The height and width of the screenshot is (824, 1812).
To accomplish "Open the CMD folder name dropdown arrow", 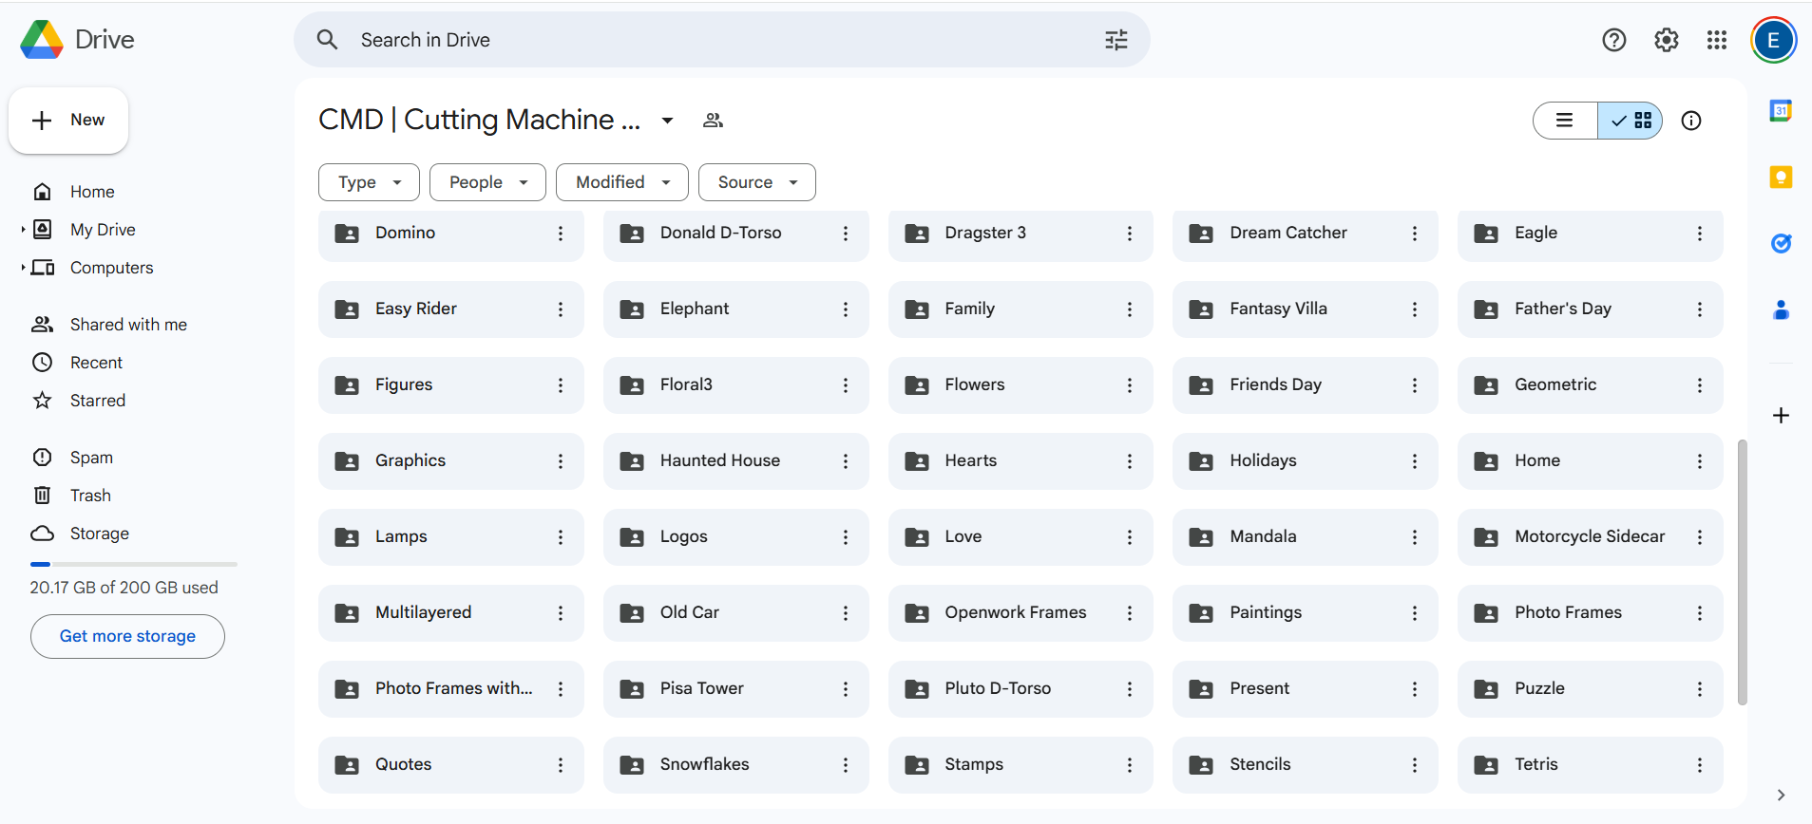I will [667, 121].
